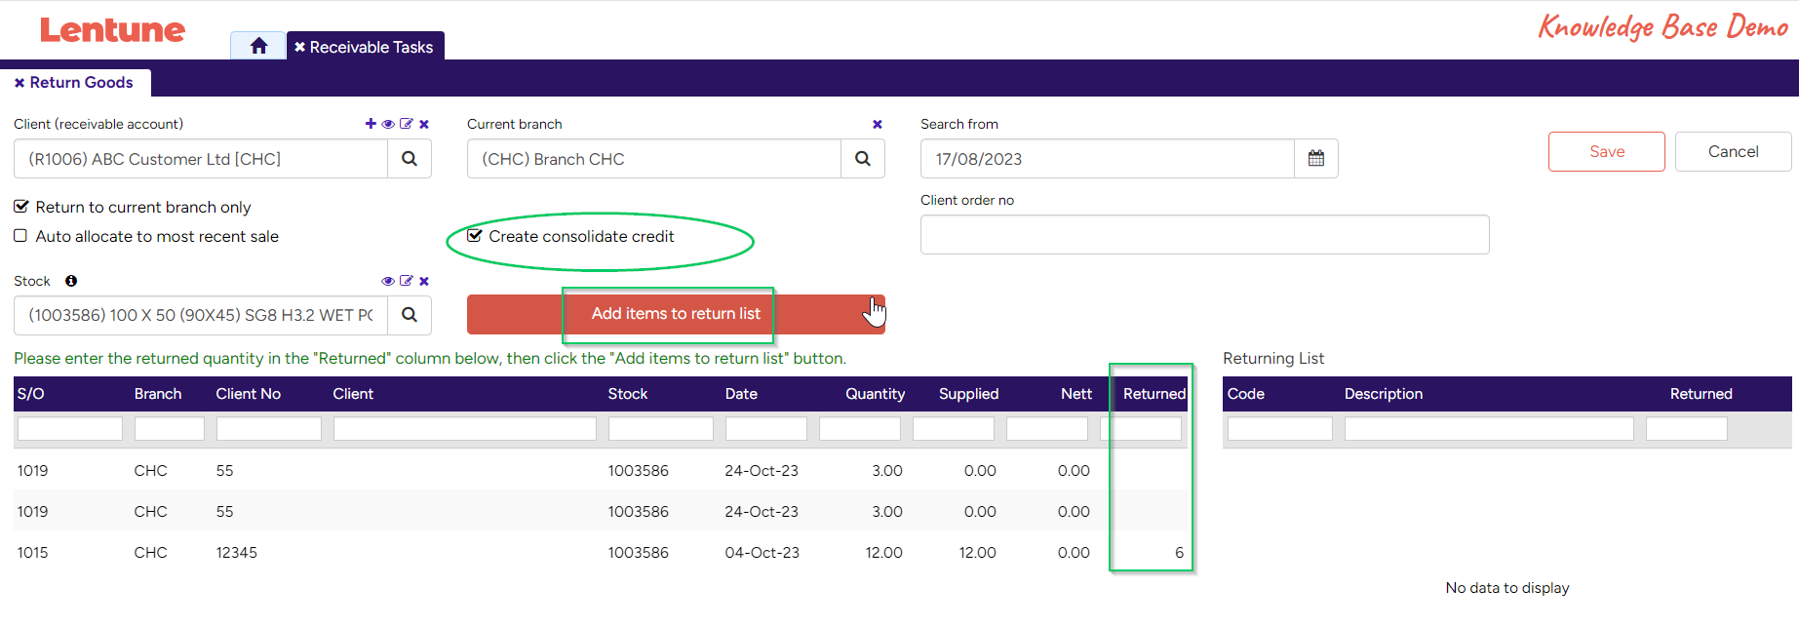Toggle Return to current branch only
The height and width of the screenshot is (627, 1799).
(20, 207)
